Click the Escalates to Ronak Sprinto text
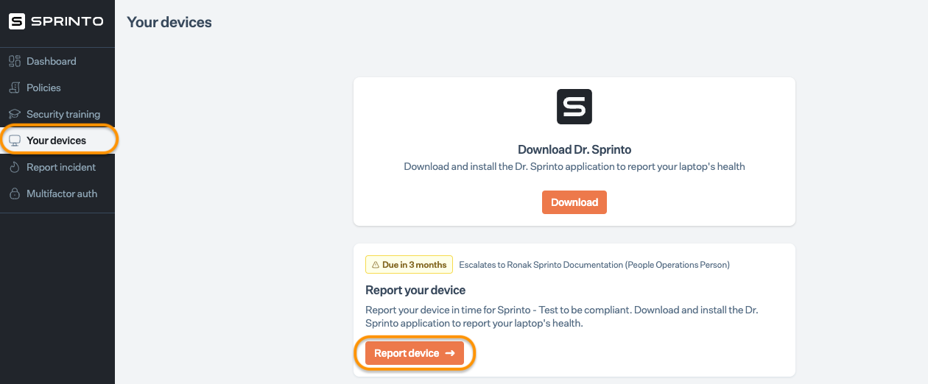Screen dimensions: 928x384 tap(594, 265)
